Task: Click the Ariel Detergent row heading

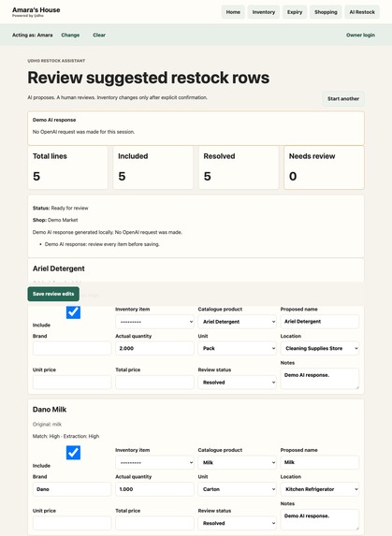Action: (59, 268)
